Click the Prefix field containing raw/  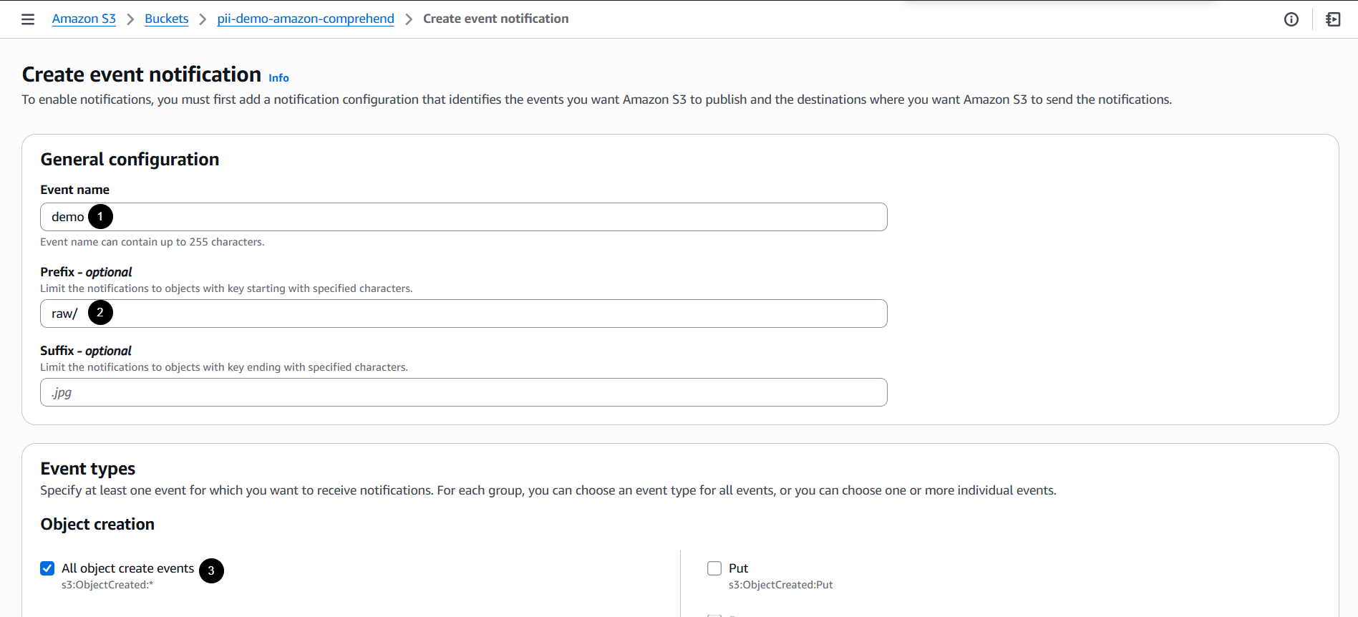coord(430,313)
